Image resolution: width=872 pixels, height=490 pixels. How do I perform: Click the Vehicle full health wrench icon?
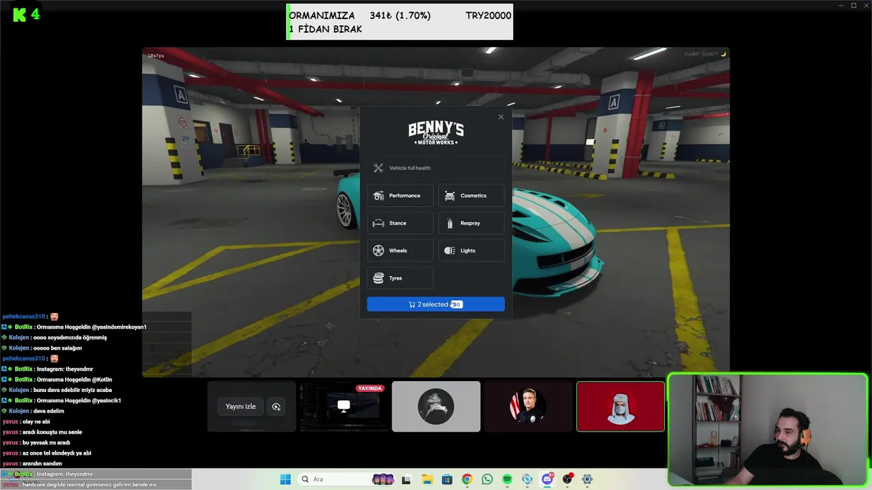pos(378,168)
